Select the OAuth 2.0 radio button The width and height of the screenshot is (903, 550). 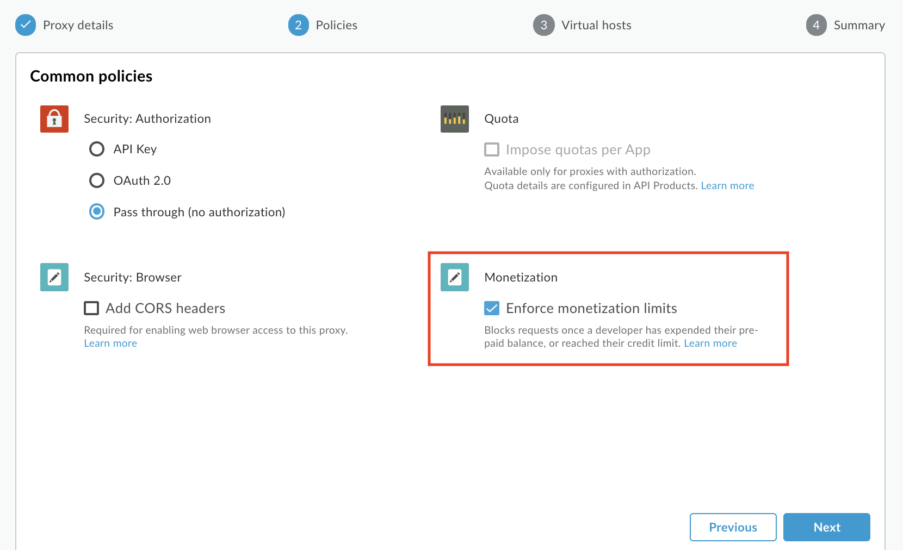pyautogui.click(x=97, y=180)
